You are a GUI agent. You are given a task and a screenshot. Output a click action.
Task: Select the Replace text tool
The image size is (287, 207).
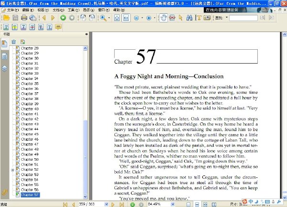(41, 27)
